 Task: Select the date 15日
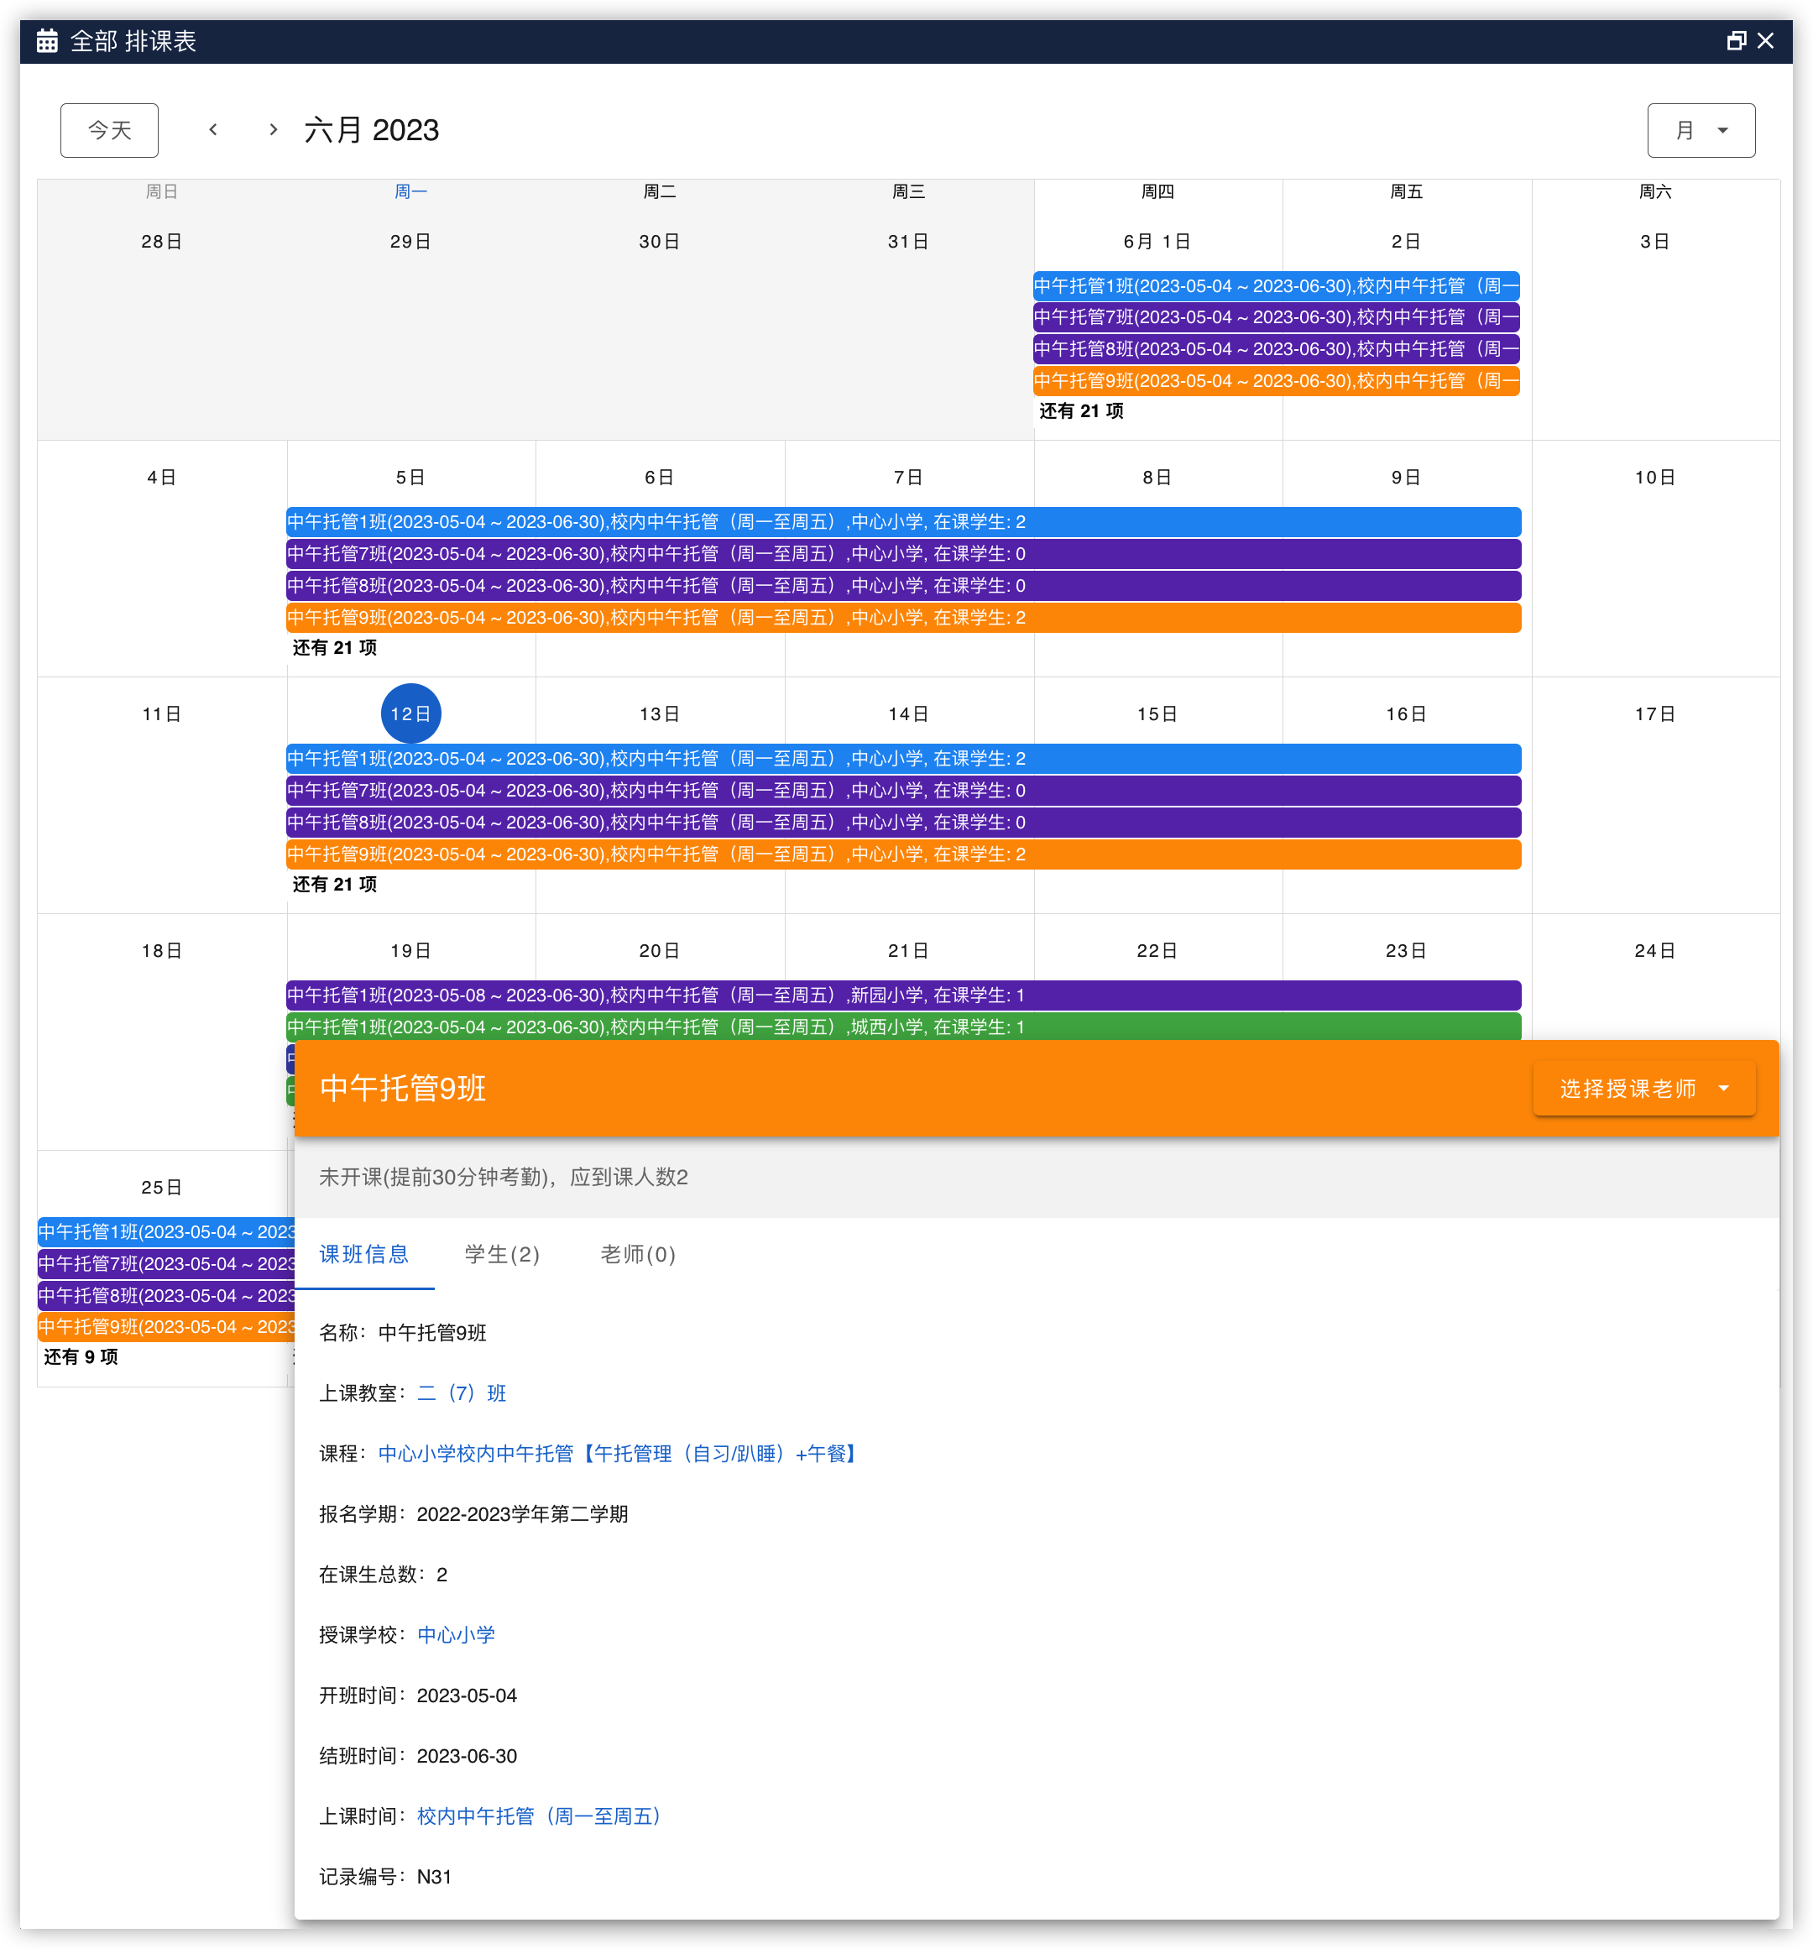click(1157, 713)
